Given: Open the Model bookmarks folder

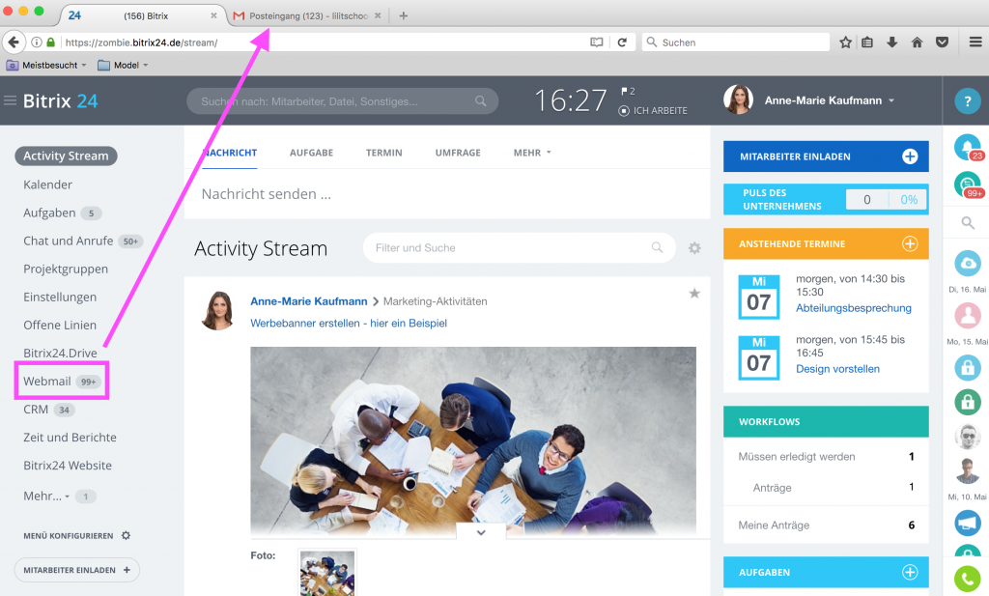Looking at the screenshot, I should (123, 65).
